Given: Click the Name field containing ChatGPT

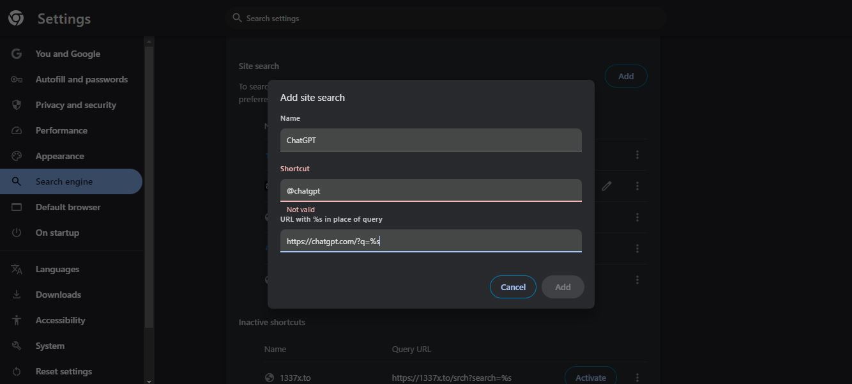Looking at the screenshot, I should [430, 139].
